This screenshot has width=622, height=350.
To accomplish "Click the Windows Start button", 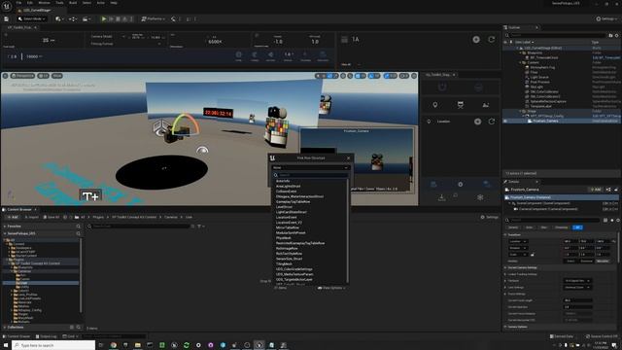I will [6, 345].
